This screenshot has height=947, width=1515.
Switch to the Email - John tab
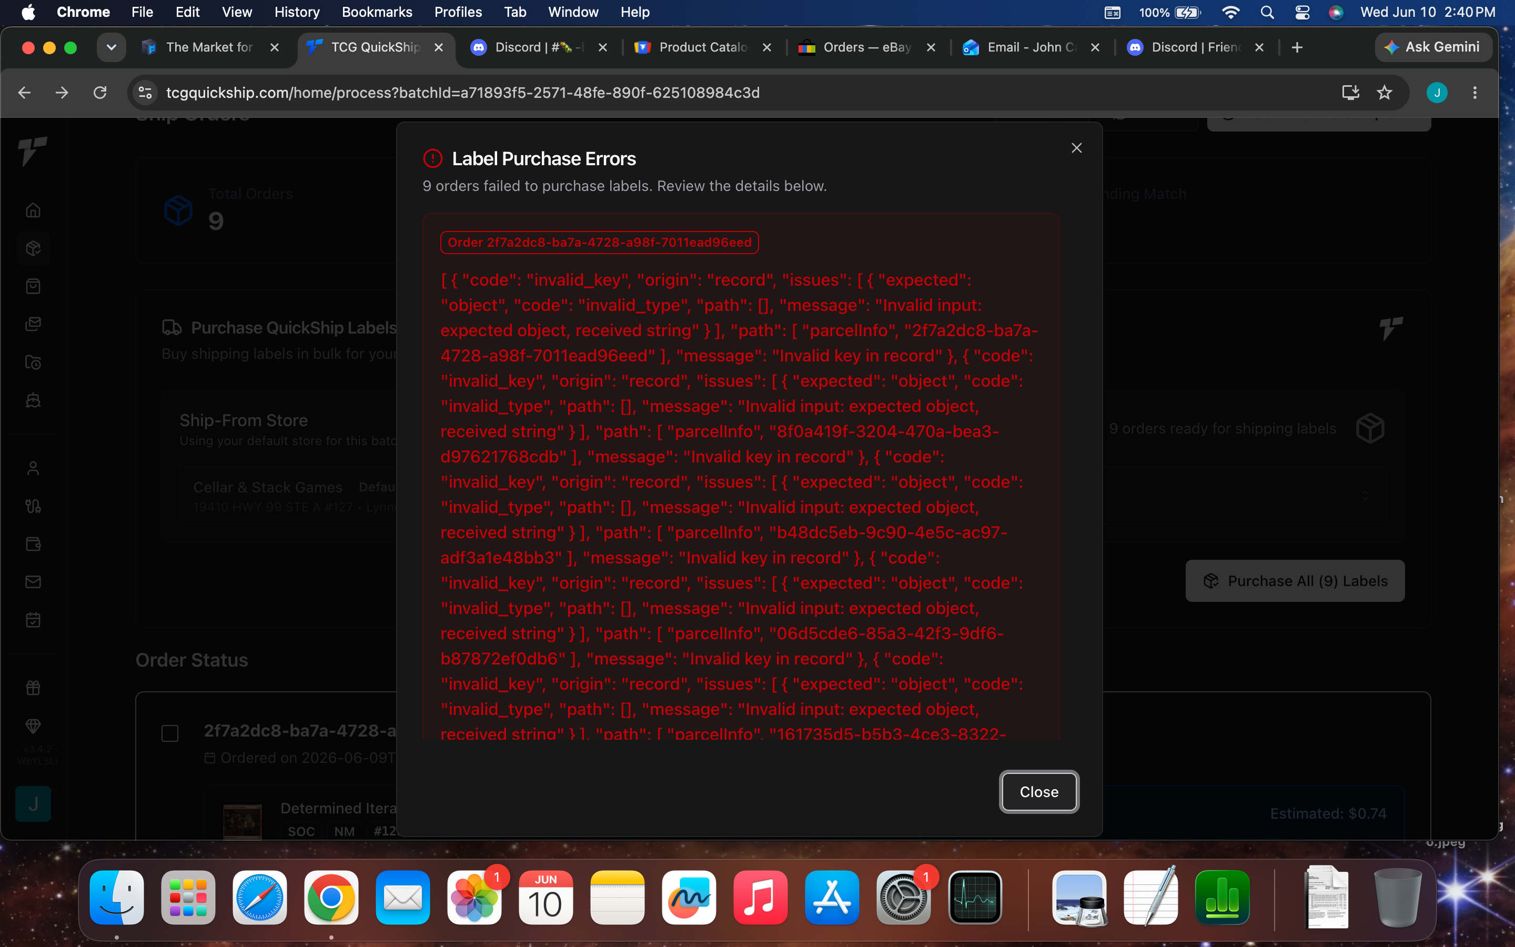[x=1031, y=47]
